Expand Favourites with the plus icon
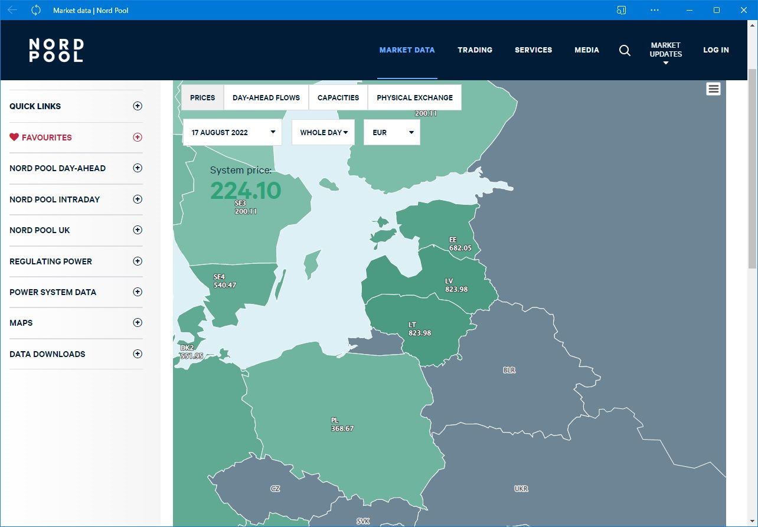Screen dimensions: 758x527 pyautogui.click(x=138, y=137)
